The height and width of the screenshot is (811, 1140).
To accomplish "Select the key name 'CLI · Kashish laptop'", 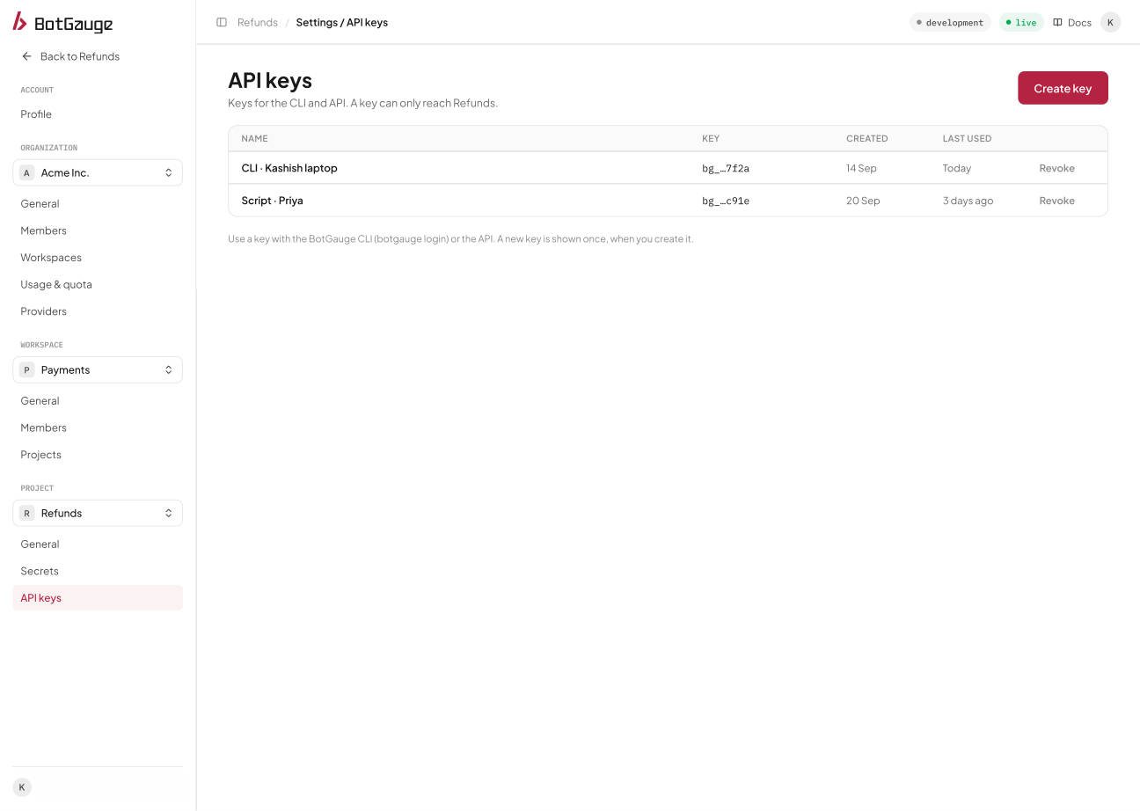I will pos(289,168).
